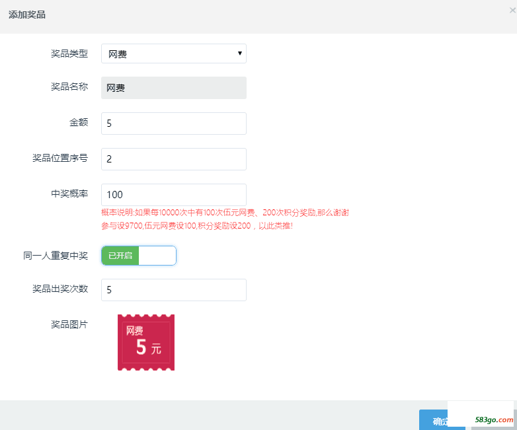Viewport: 517px width, 430px height.
Task: Click the 奖品图片 label
Action: pyautogui.click(x=69, y=324)
